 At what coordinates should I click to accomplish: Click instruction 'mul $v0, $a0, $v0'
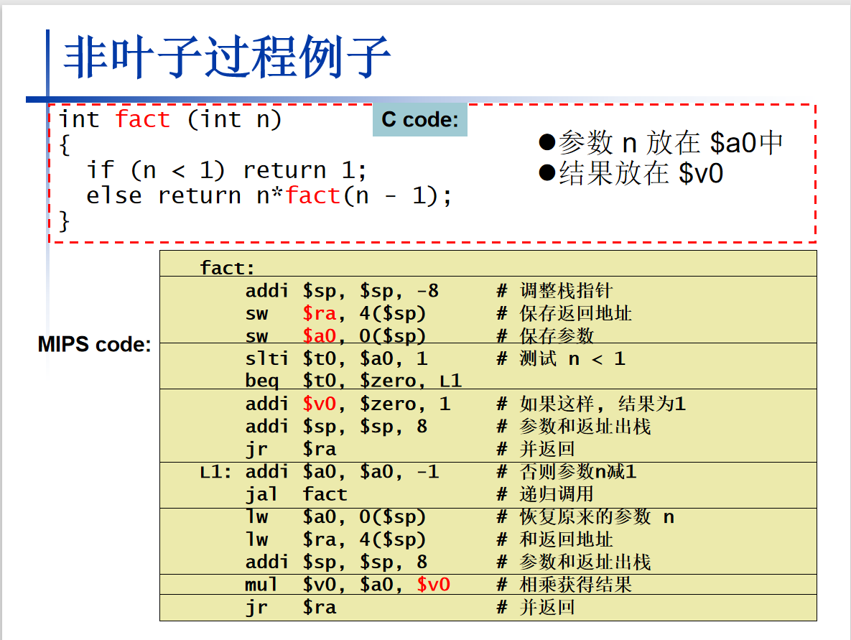(348, 585)
